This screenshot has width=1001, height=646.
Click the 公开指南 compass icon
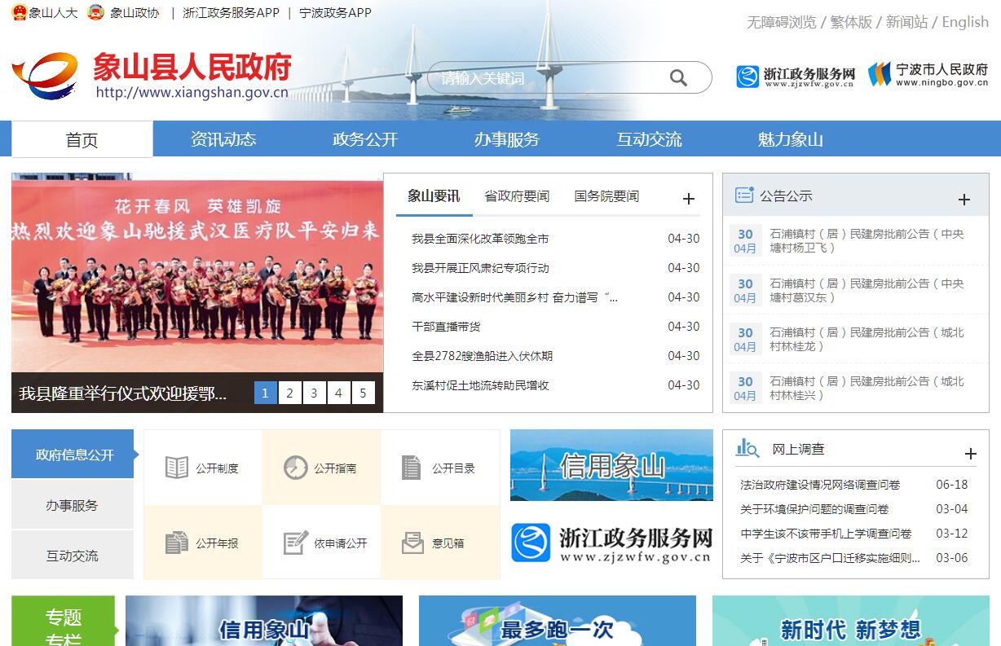point(295,468)
